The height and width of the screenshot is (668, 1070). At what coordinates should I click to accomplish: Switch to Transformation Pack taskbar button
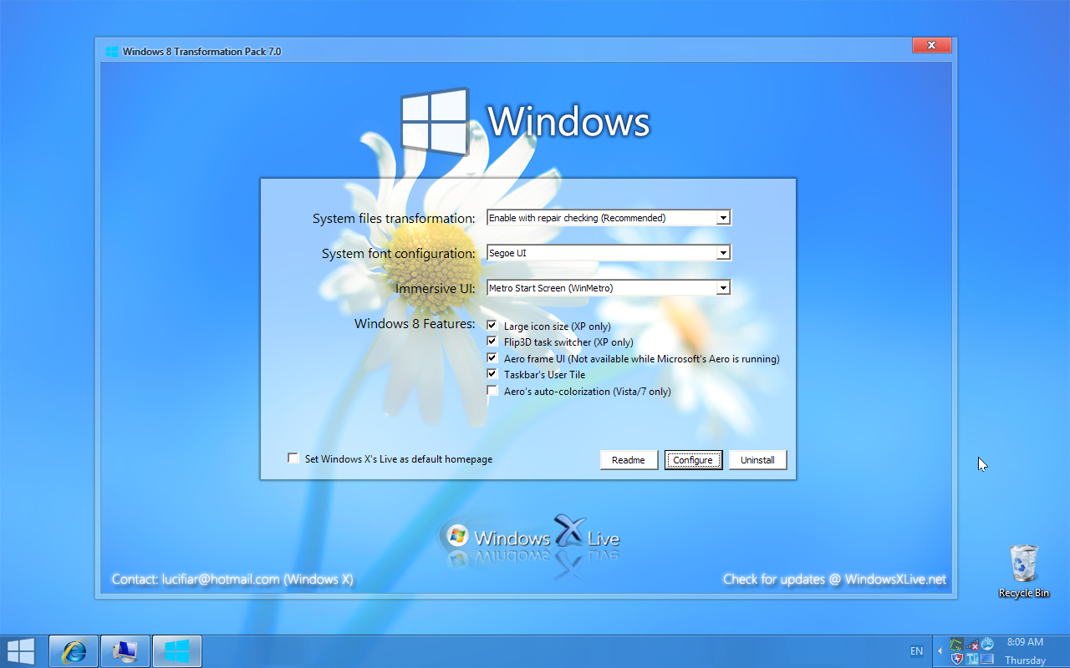[176, 651]
